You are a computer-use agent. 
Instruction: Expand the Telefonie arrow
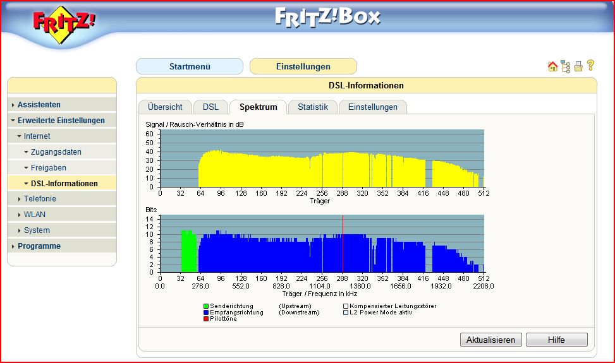point(19,199)
